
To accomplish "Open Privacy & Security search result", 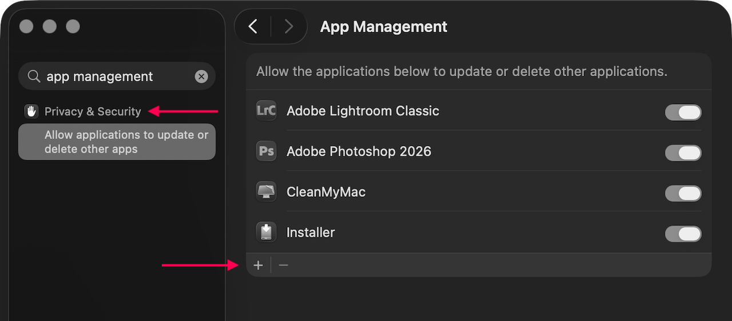I will [x=93, y=112].
